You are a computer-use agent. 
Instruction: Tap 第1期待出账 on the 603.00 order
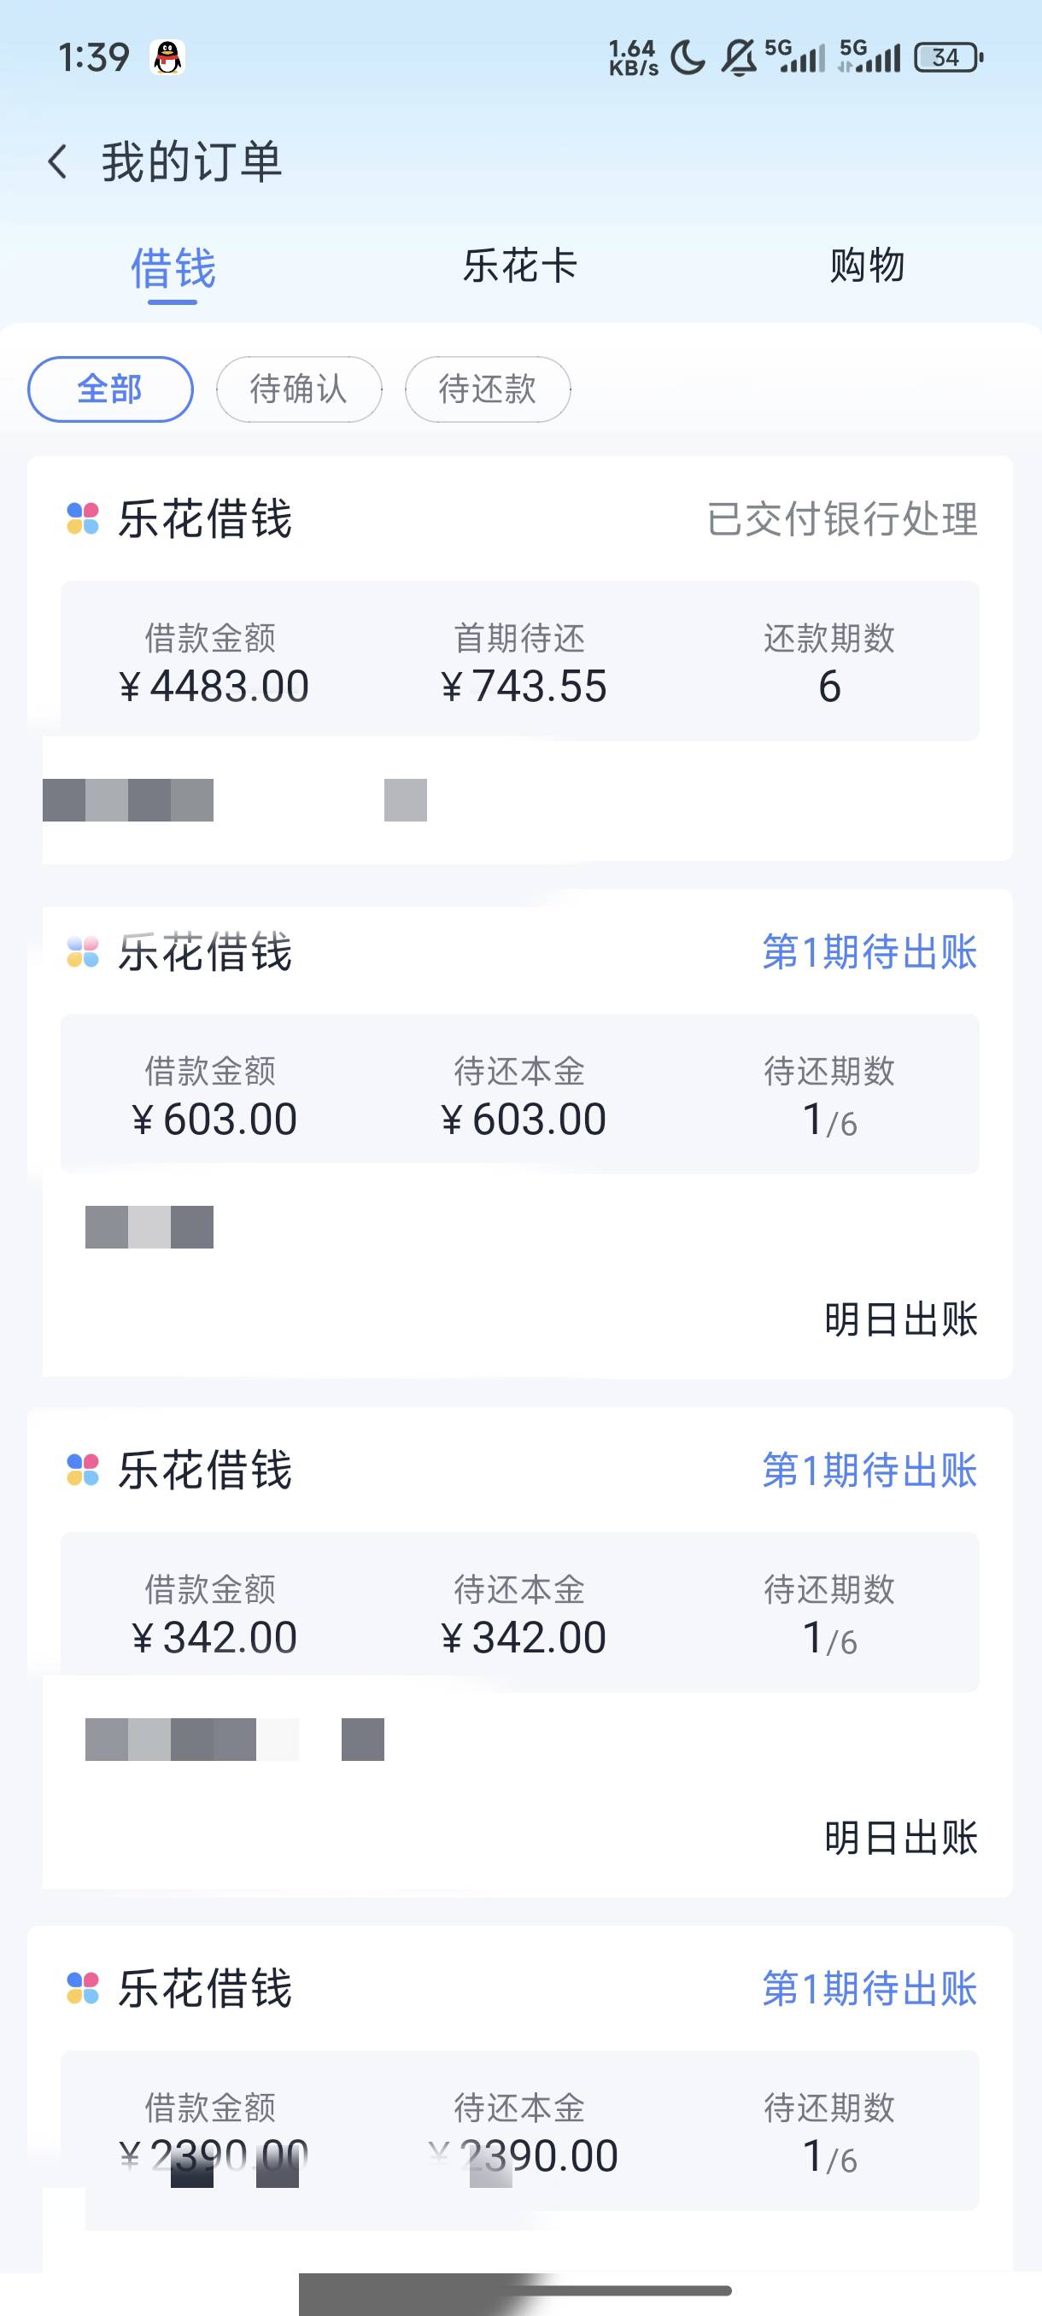tap(869, 952)
